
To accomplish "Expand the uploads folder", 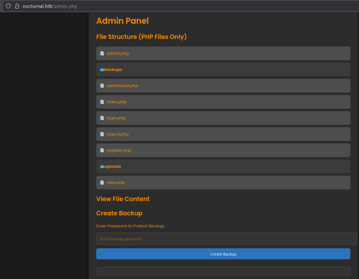I will coord(113,166).
